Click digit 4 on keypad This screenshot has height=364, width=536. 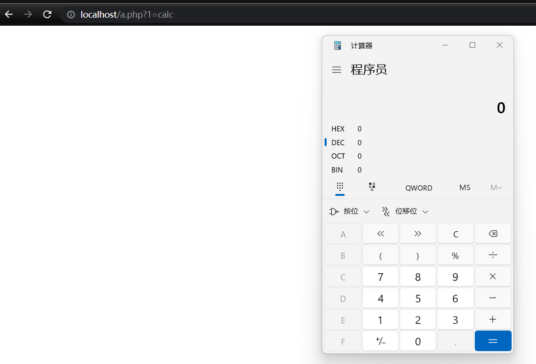[x=381, y=298]
